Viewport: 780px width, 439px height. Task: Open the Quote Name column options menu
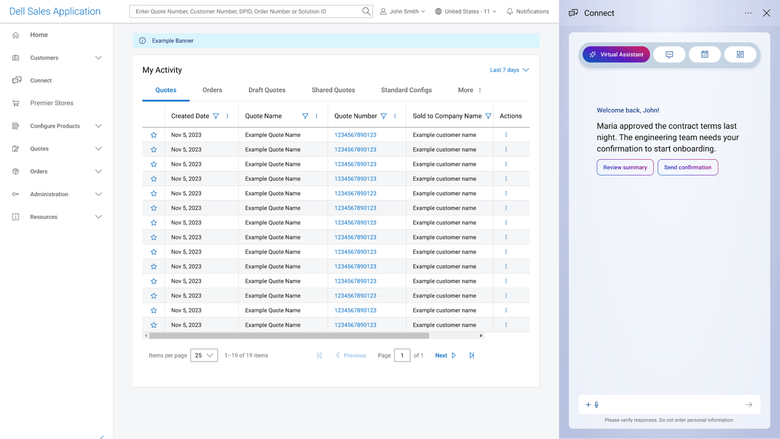(x=317, y=116)
